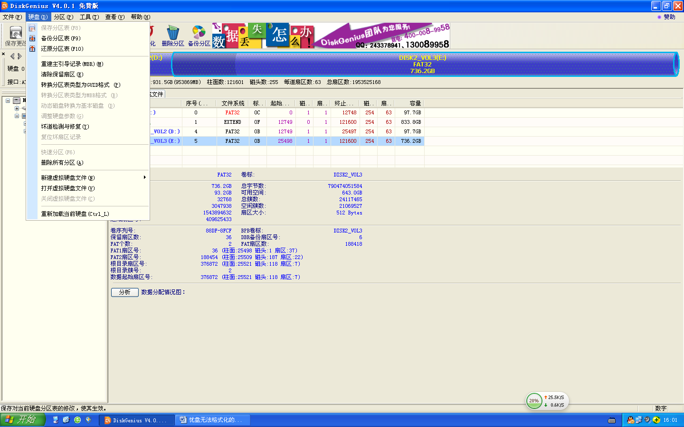Select the DISK2_VOL3(E:) partition bar
This screenshot has height=427, width=684.
pos(422,64)
